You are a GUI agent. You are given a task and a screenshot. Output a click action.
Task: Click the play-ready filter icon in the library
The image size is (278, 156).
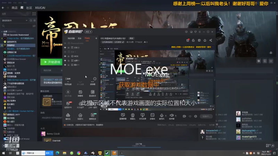pos(34,20)
